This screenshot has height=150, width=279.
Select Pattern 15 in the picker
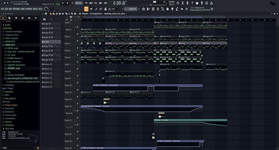(x=51, y=87)
